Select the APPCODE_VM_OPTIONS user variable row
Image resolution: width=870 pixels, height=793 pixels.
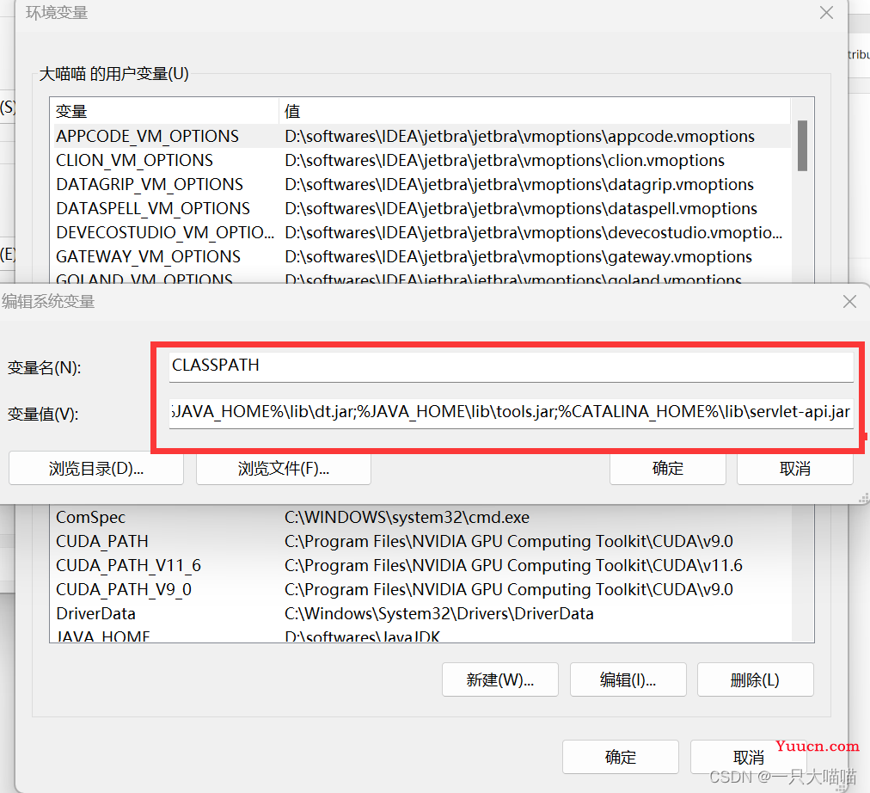pyautogui.click(x=420, y=137)
